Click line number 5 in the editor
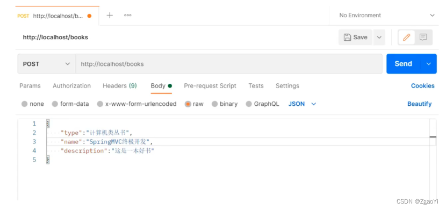The width and height of the screenshot is (446, 210). click(x=34, y=160)
